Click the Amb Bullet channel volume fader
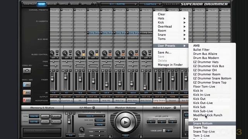This screenshot has height=139, width=248. click(x=145, y=87)
